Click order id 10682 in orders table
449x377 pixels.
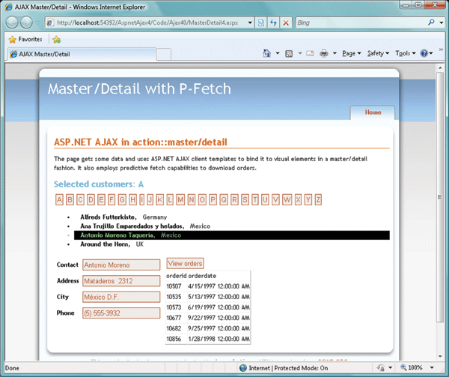click(x=174, y=328)
